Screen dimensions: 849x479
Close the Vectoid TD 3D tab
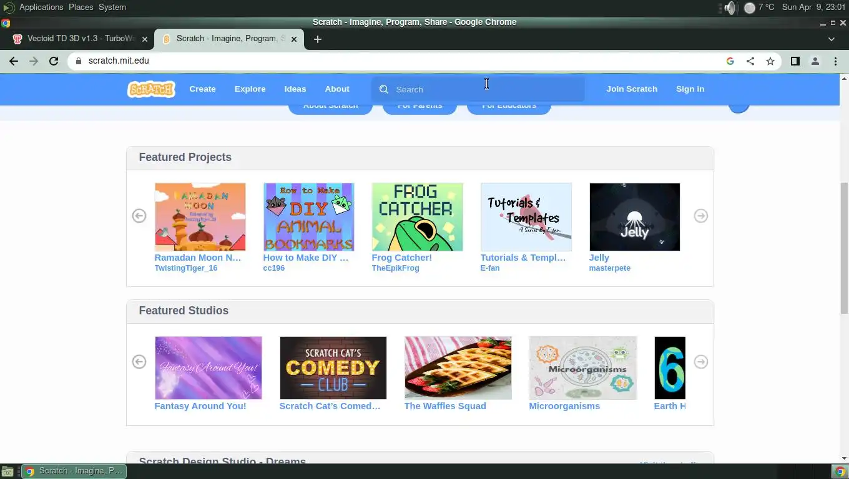point(145,39)
